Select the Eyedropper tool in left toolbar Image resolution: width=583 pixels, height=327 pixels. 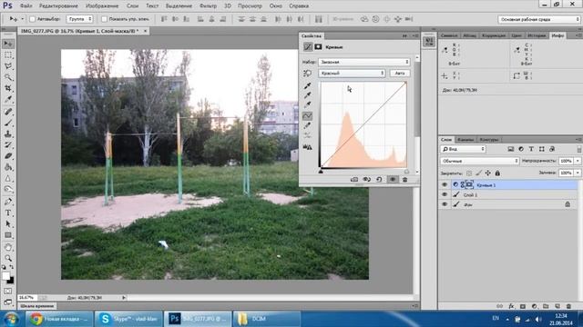(8, 100)
